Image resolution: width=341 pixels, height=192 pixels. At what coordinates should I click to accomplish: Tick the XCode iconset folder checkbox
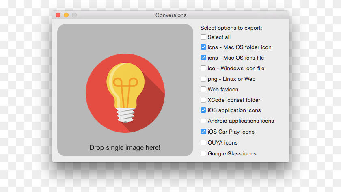click(x=203, y=100)
